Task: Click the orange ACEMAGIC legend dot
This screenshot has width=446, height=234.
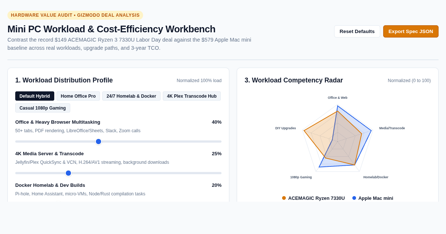Action: [284, 198]
